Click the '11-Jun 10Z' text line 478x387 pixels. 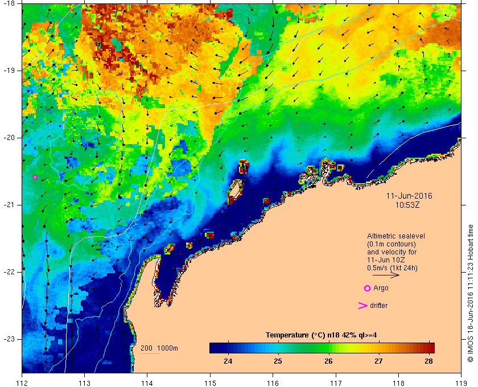pyautogui.click(x=386, y=260)
